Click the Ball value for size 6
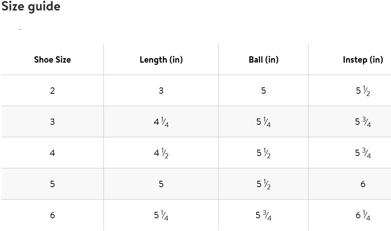Viewport: 391px width, 231px height. pos(263,215)
